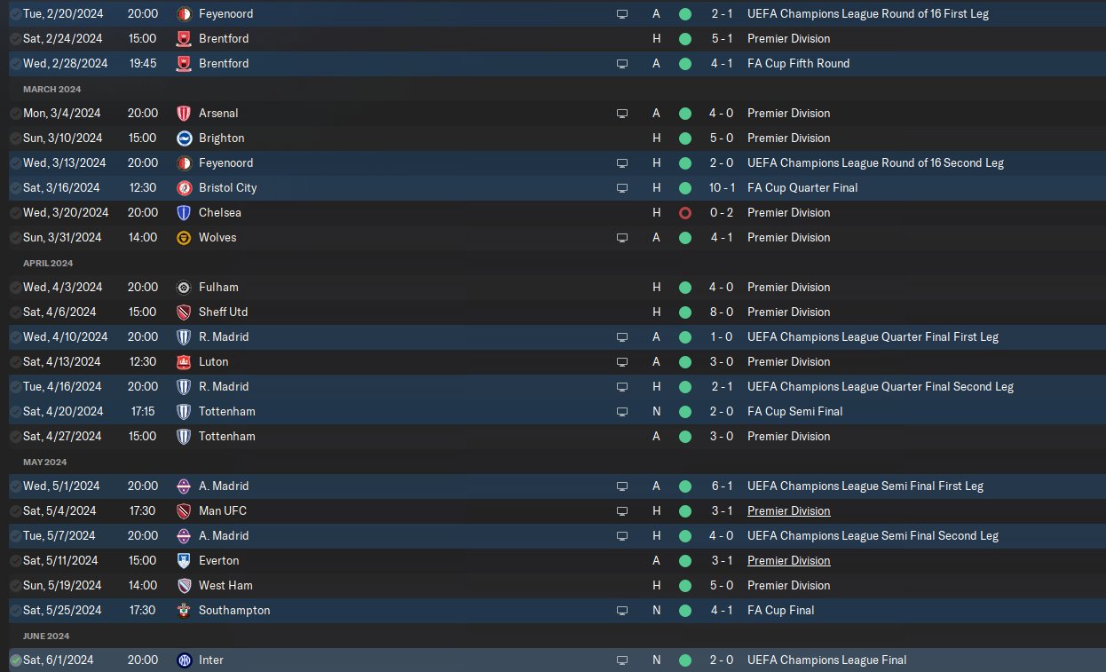
Task: Click the TV broadcast icon on Bristol City row
Action: (622, 188)
